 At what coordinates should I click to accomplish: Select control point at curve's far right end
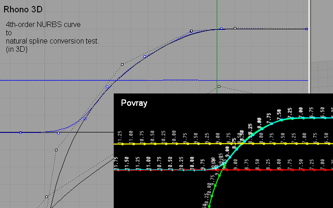coord(306,29)
